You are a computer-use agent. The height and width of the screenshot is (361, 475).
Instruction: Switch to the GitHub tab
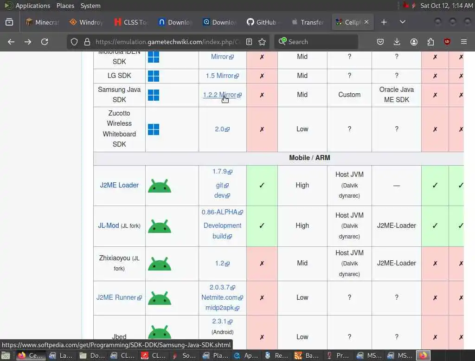click(263, 22)
